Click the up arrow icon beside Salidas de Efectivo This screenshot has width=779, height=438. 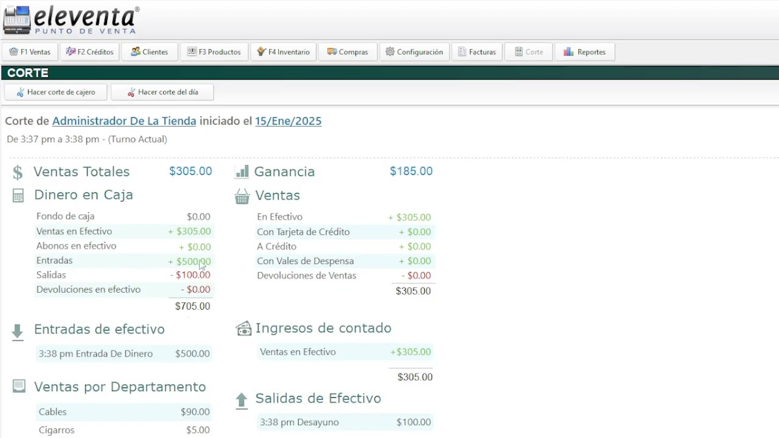(242, 400)
